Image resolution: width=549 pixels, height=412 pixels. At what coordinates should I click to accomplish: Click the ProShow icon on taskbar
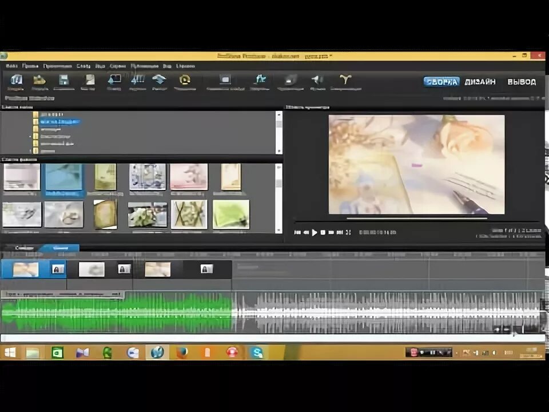tap(158, 352)
